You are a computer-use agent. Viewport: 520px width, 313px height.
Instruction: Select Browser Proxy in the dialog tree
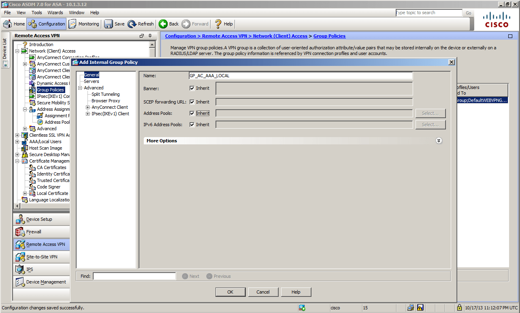coord(106,101)
